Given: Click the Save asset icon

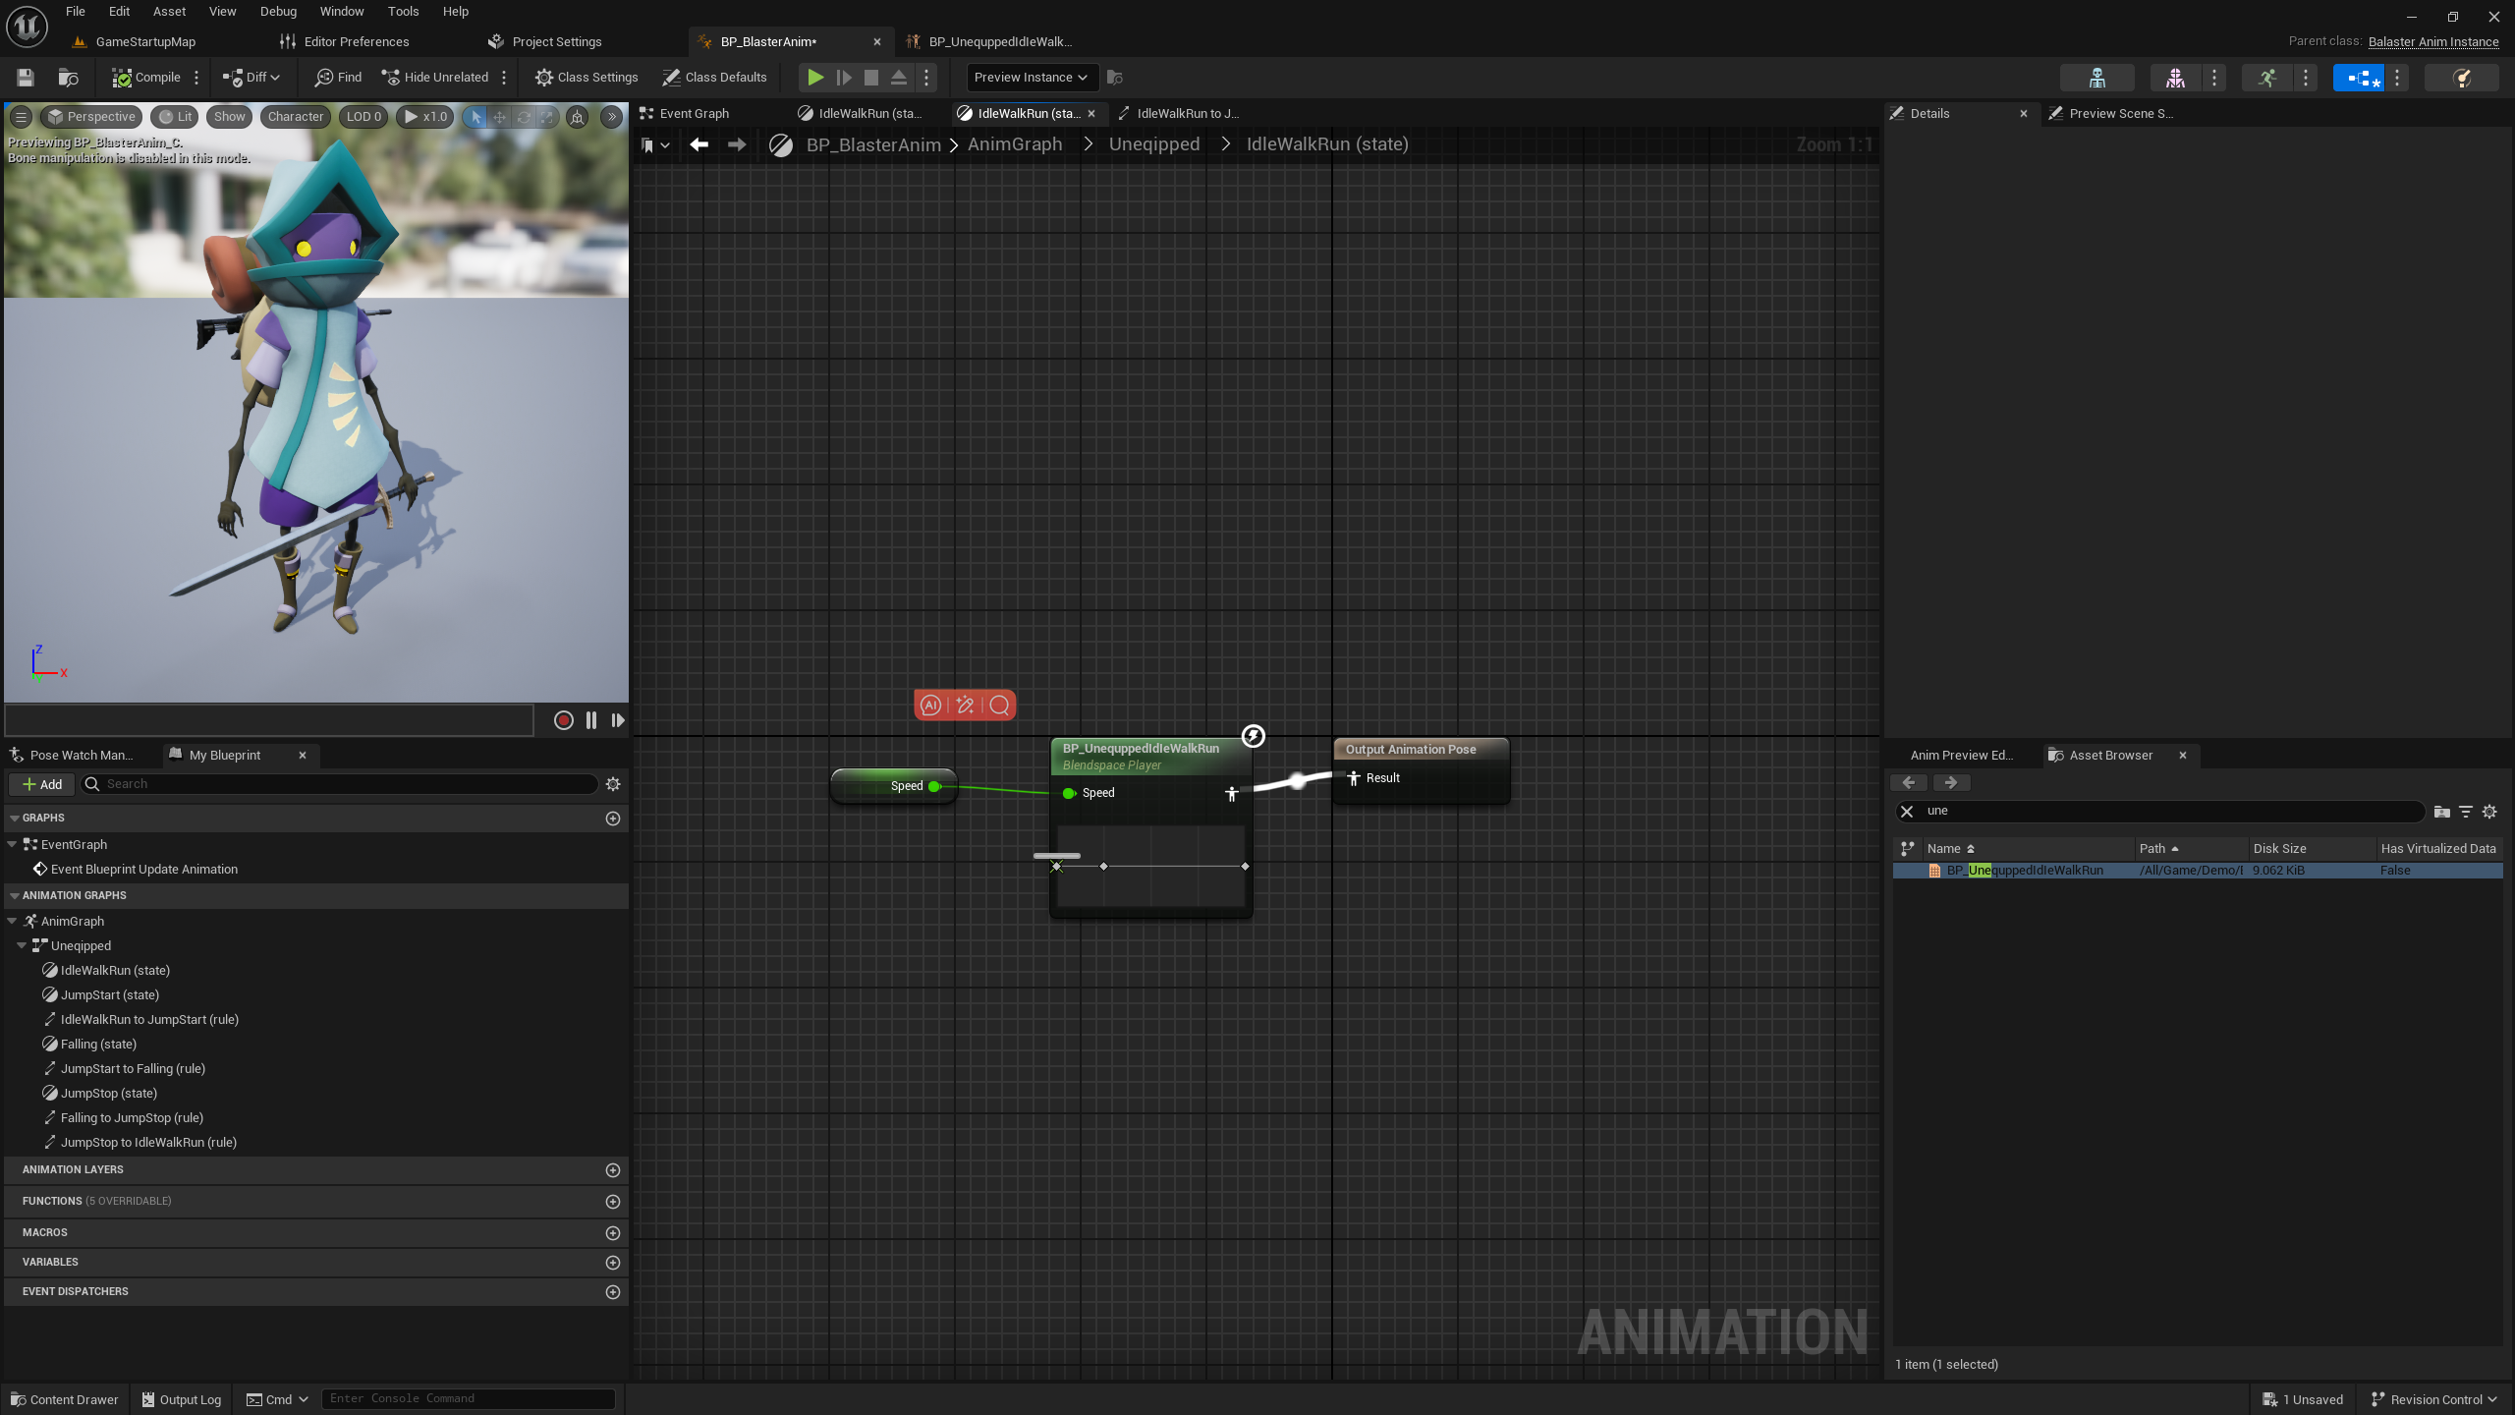Looking at the screenshot, I should pos(26,77).
